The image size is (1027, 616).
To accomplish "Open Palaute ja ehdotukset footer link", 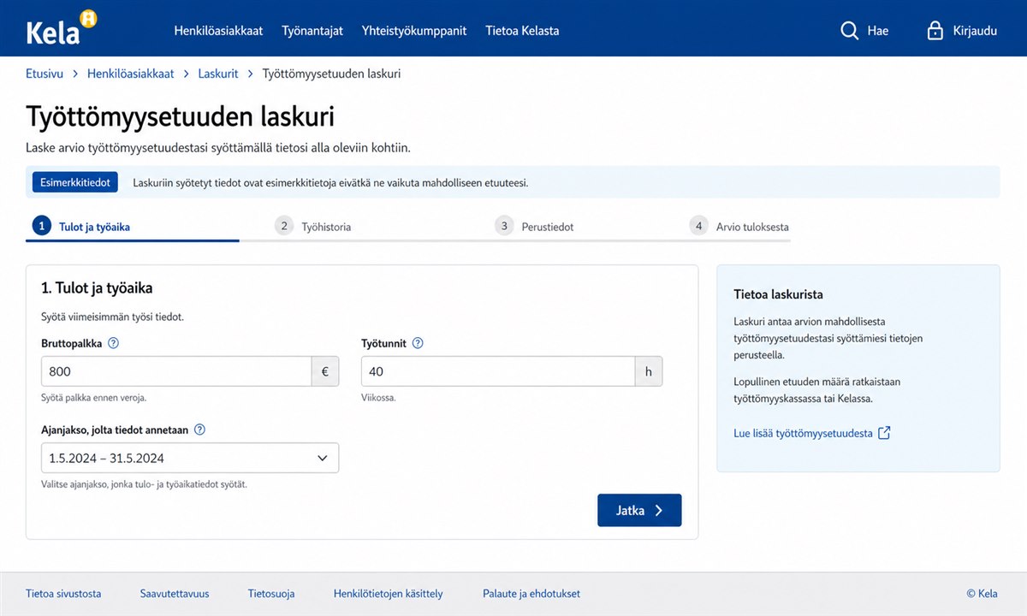I will coord(531,593).
